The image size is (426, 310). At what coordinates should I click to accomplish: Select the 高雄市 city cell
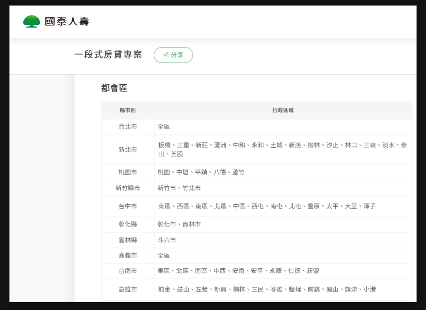click(x=128, y=289)
